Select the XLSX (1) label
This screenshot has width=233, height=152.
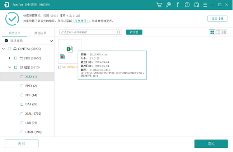pyautogui.click(x=31, y=77)
